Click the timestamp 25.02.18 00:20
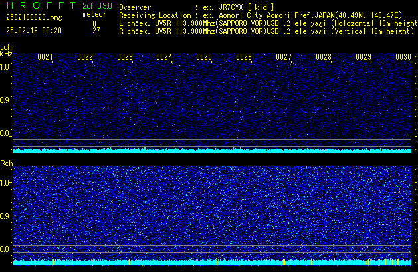Screen dimensions: 418x272 [34, 31]
